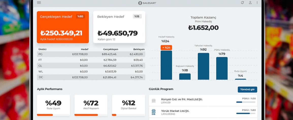Open the three-dot more options menu
The height and width of the screenshot is (120, 293).
(257, 3)
